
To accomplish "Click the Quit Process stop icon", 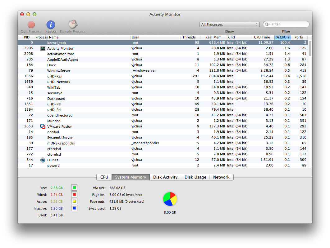I will coord(31,25).
